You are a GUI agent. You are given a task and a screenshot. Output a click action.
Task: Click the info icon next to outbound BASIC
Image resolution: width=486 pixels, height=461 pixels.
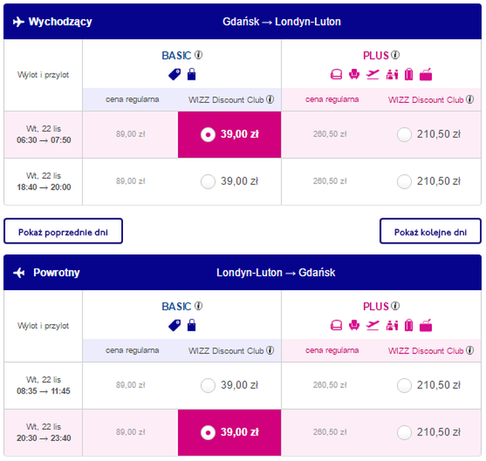[198, 55]
